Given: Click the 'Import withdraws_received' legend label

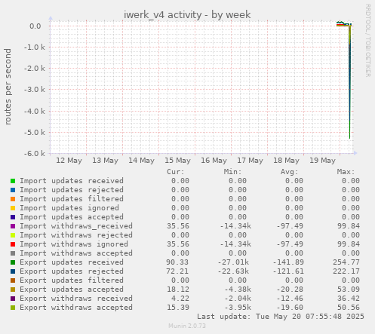Looking at the screenshot, I should point(76,226).
